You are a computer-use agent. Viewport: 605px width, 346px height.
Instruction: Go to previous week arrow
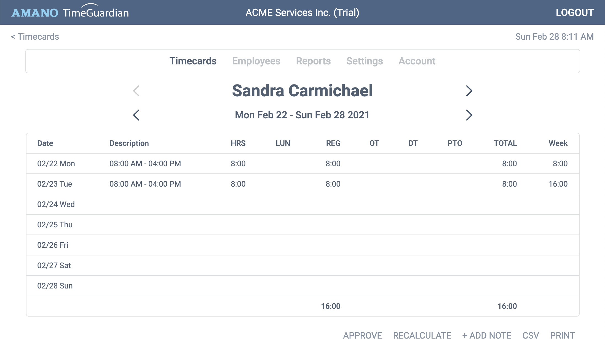[136, 115]
